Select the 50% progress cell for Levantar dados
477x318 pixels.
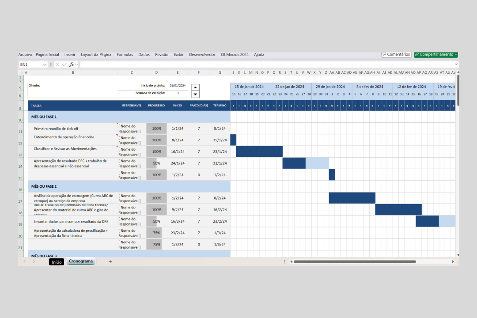tap(156, 221)
